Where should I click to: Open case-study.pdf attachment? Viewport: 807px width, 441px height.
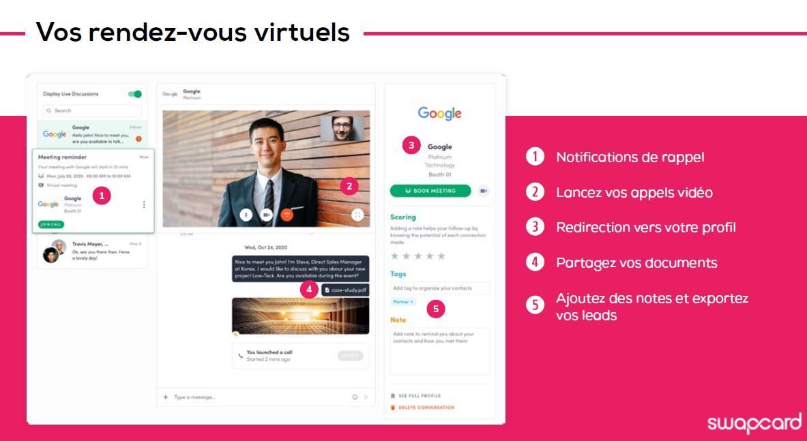tap(345, 290)
